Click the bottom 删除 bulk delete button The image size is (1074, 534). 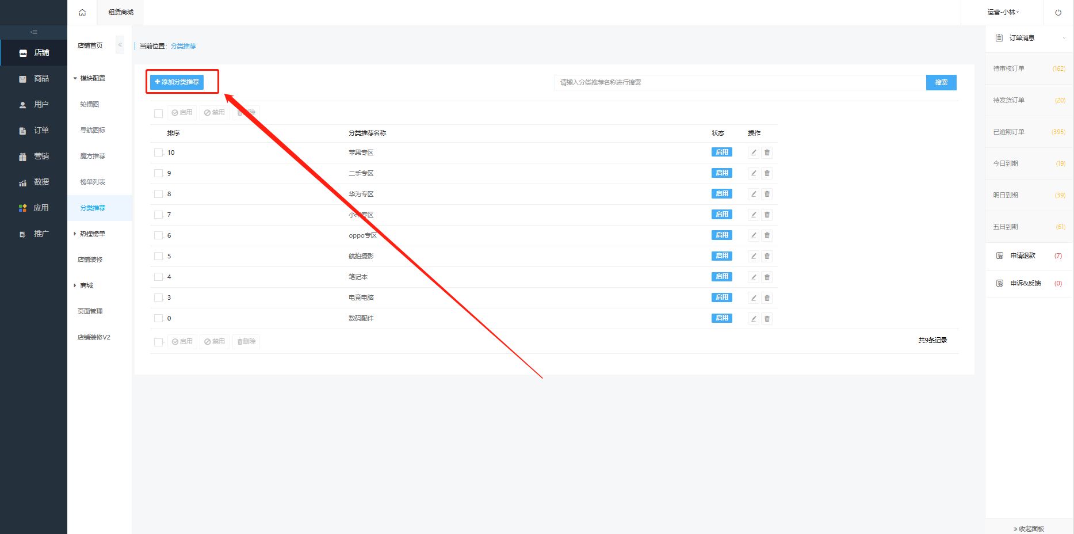point(246,342)
